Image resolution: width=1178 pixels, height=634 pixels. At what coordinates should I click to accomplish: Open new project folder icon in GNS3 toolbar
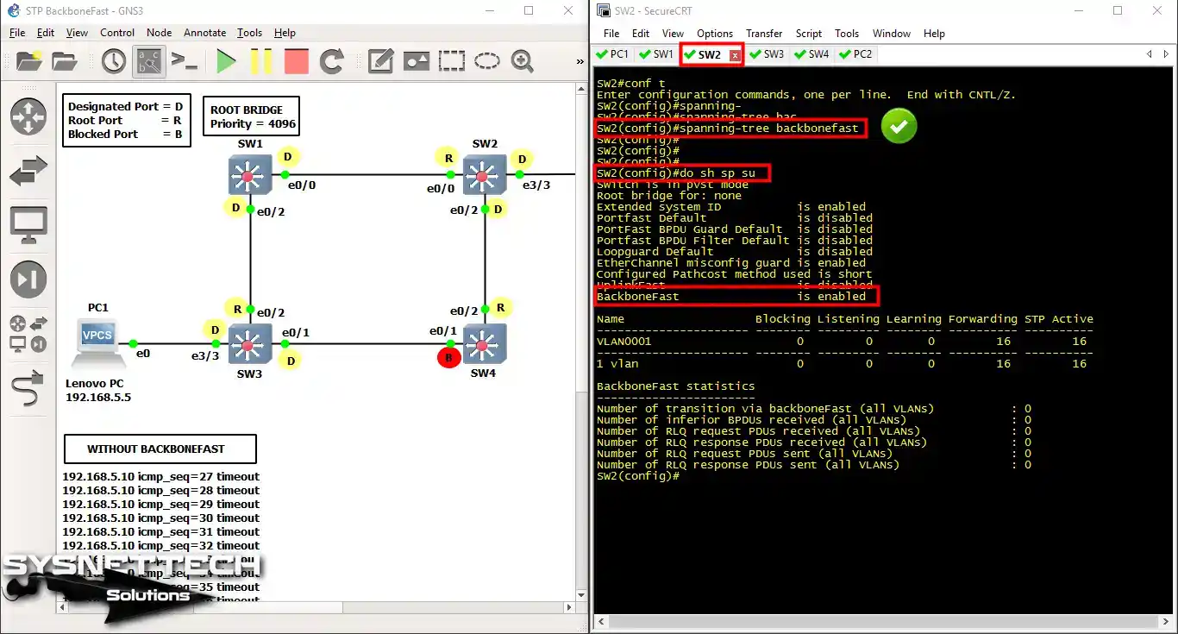coord(28,61)
